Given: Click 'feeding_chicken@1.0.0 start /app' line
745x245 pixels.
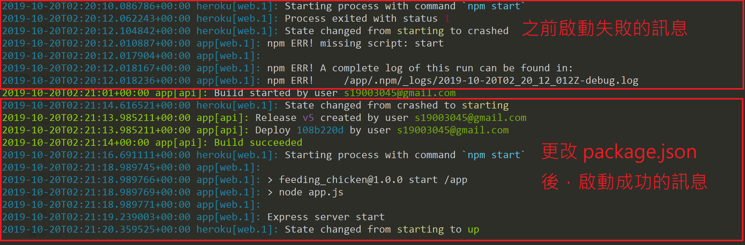Looking at the screenshot, I should [235, 180].
